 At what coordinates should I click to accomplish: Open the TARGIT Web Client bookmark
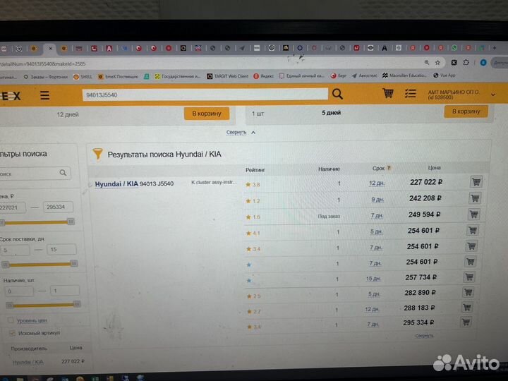click(x=227, y=76)
